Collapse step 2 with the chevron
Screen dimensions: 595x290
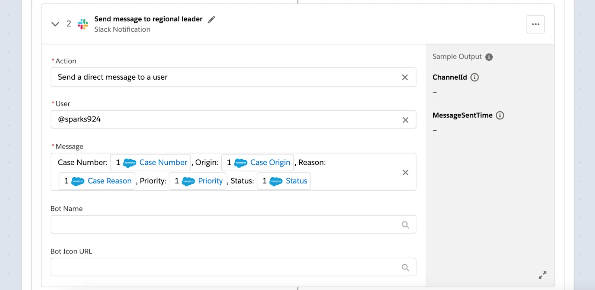55,24
